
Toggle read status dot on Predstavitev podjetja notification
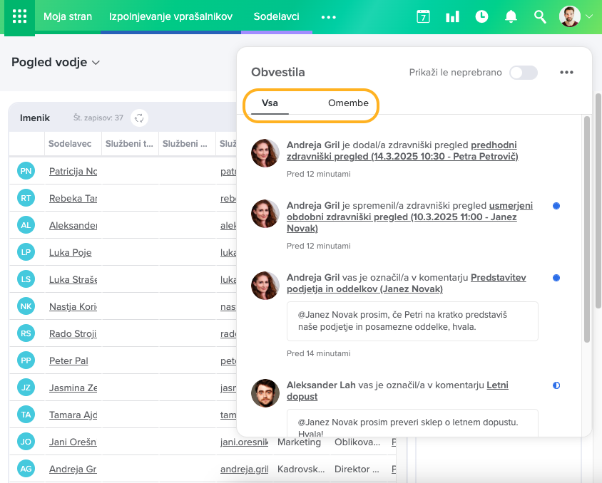coord(556,278)
